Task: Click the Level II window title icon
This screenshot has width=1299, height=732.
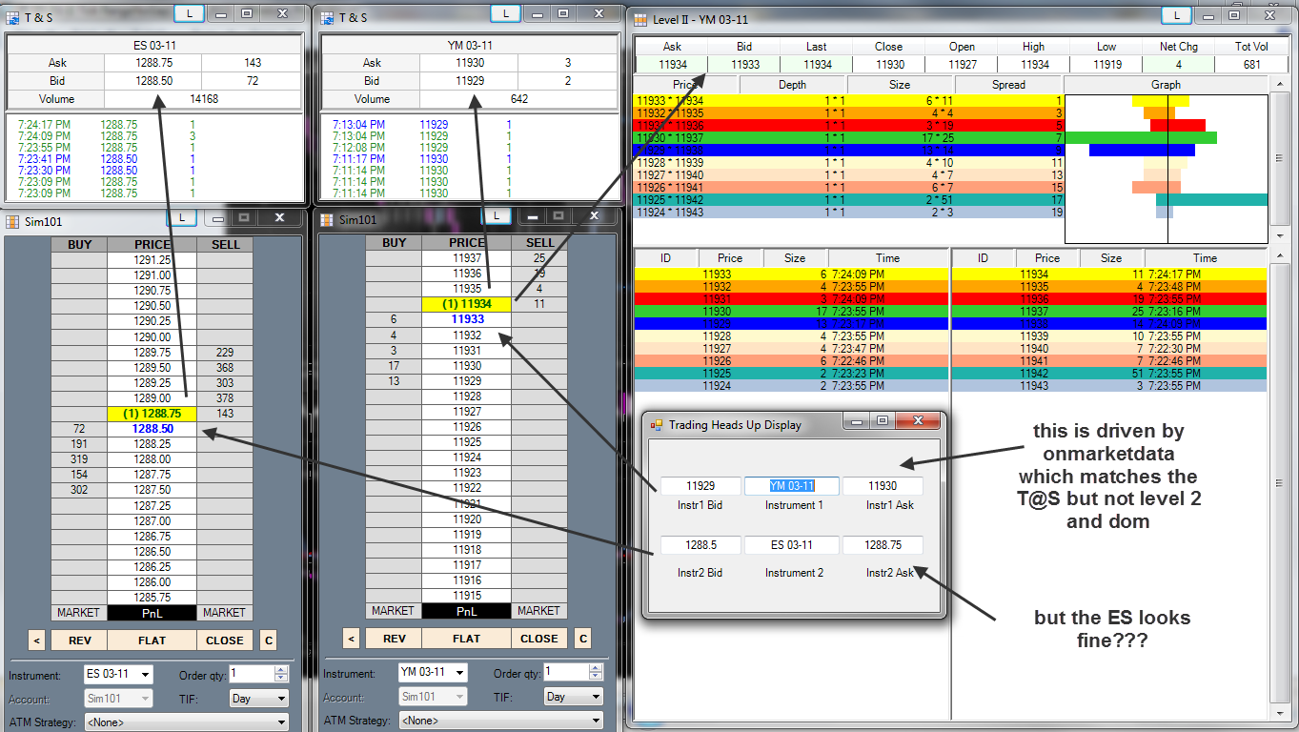Action: pyautogui.click(x=640, y=19)
